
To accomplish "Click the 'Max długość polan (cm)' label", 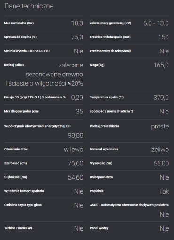I will (x=22, y=111).
